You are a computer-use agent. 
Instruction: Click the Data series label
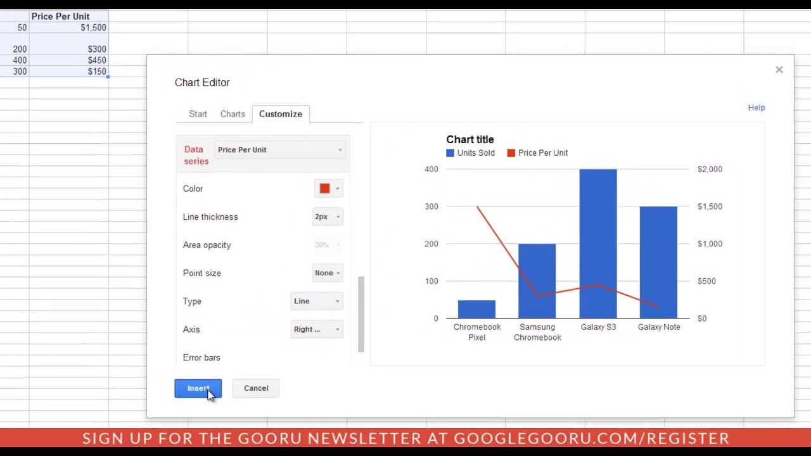pyautogui.click(x=196, y=155)
